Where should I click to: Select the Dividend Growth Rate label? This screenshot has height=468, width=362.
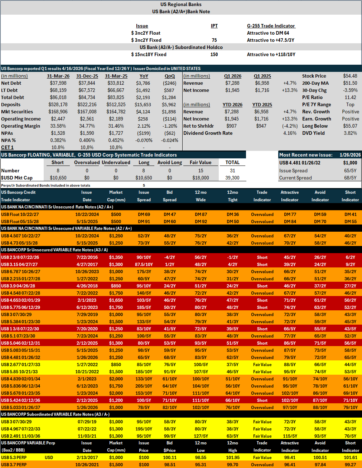pyautogui.click(x=208, y=133)
